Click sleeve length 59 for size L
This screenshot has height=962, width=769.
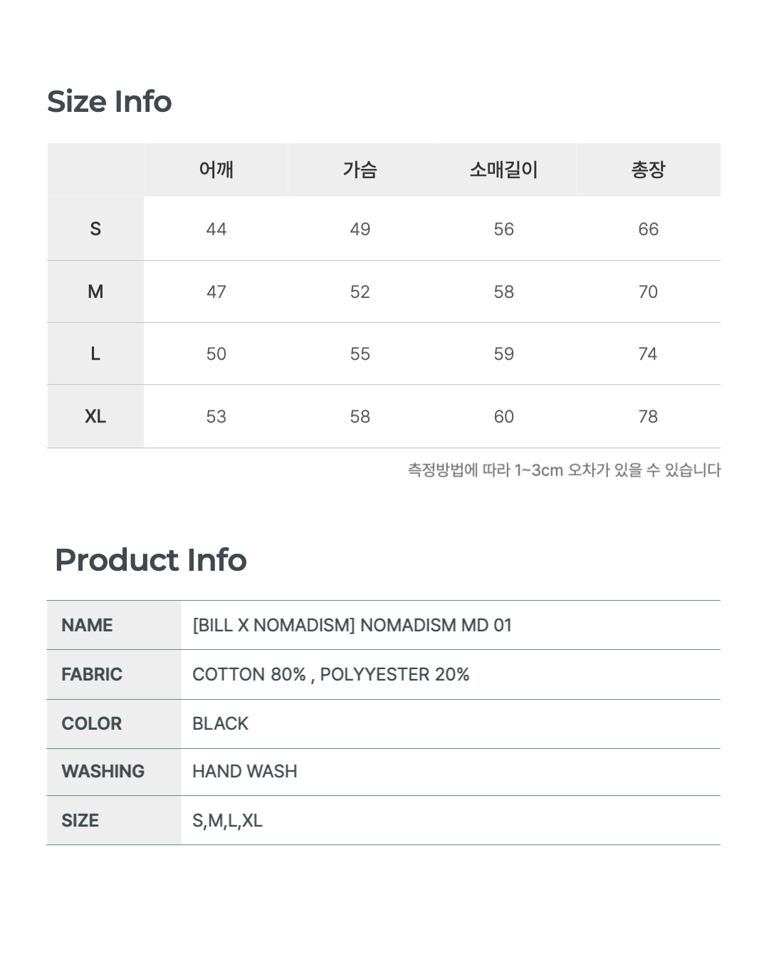pyautogui.click(x=503, y=354)
